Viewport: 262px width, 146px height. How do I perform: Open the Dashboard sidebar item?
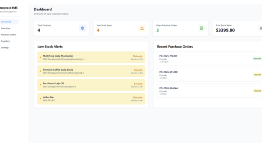point(9,22)
